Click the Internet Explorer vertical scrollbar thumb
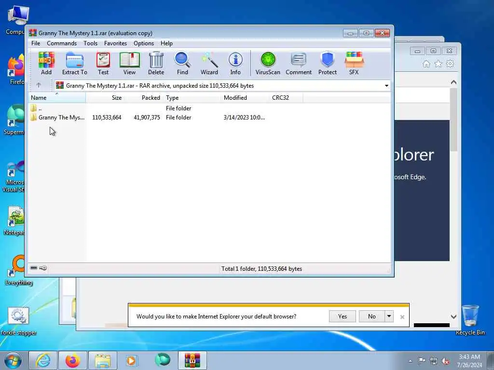This screenshot has height=370, width=494. click(453, 119)
